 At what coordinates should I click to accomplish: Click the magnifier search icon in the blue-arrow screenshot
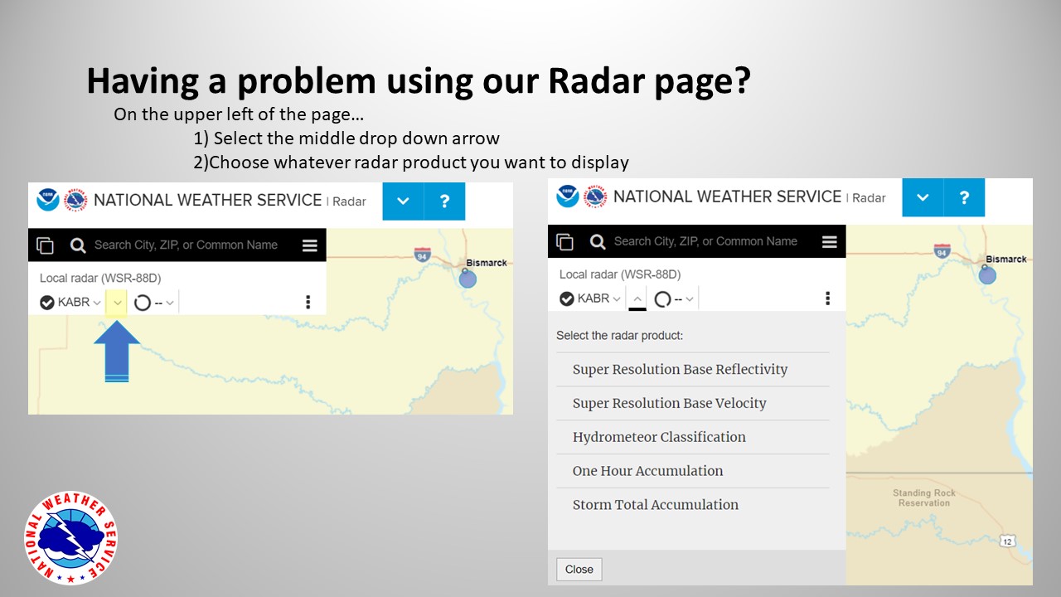pos(78,245)
